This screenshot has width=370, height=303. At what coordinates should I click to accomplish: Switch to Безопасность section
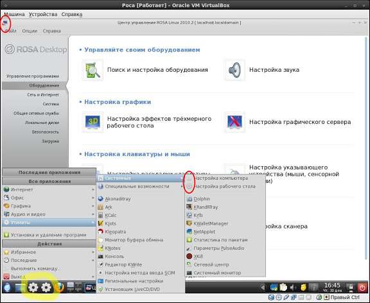(x=46, y=132)
